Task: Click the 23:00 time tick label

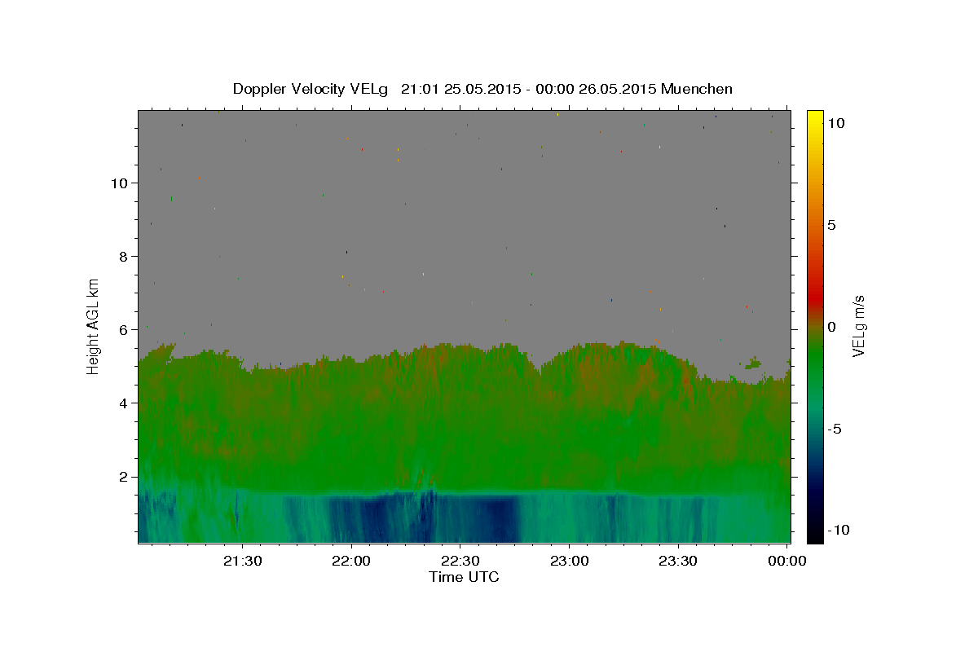Action: click(569, 561)
